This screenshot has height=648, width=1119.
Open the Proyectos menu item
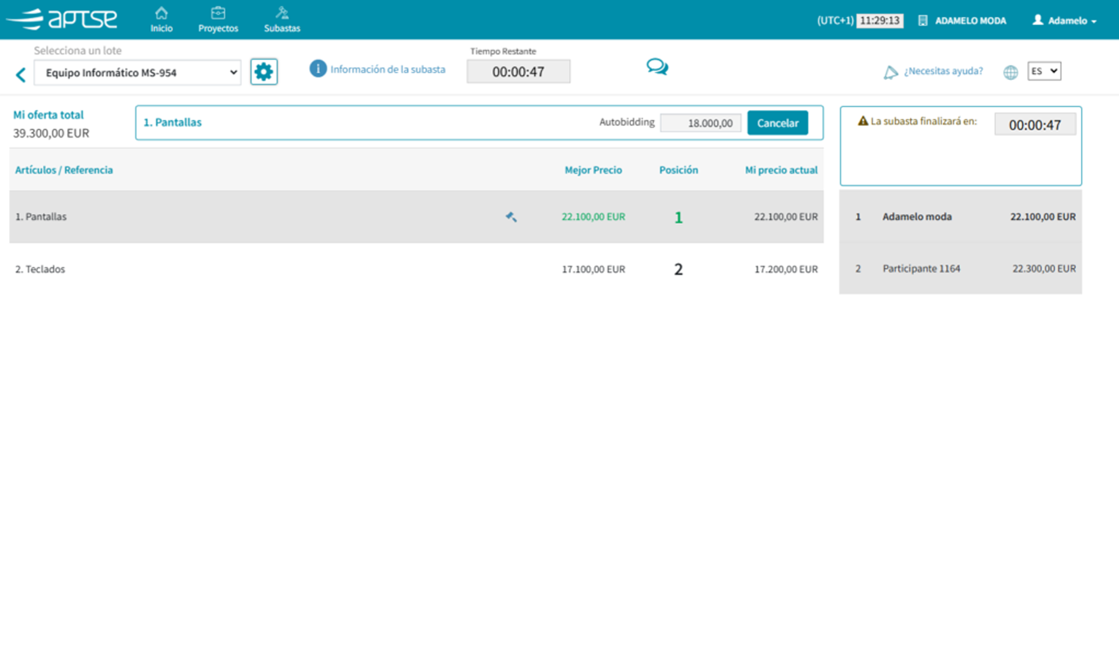(218, 19)
